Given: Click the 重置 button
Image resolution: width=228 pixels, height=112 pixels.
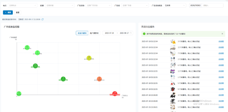Looking at the screenshot, I should (x=18, y=12).
